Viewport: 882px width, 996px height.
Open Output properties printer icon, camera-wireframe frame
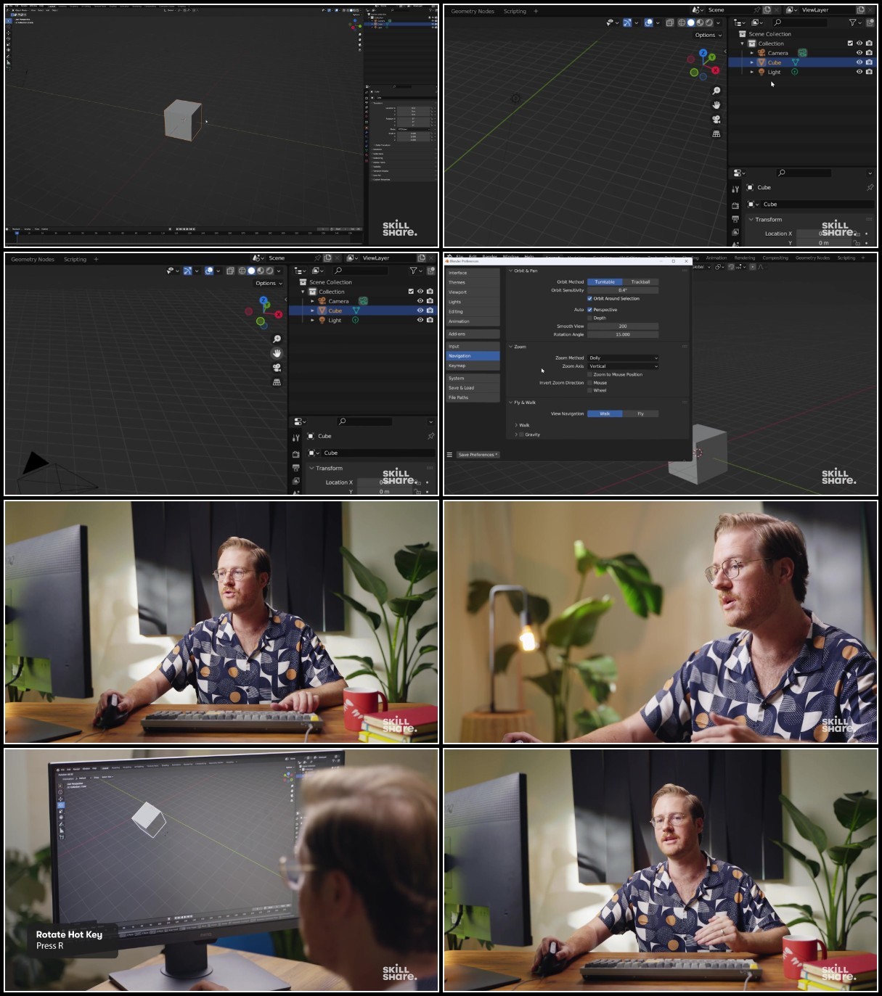click(x=295, y=467)
